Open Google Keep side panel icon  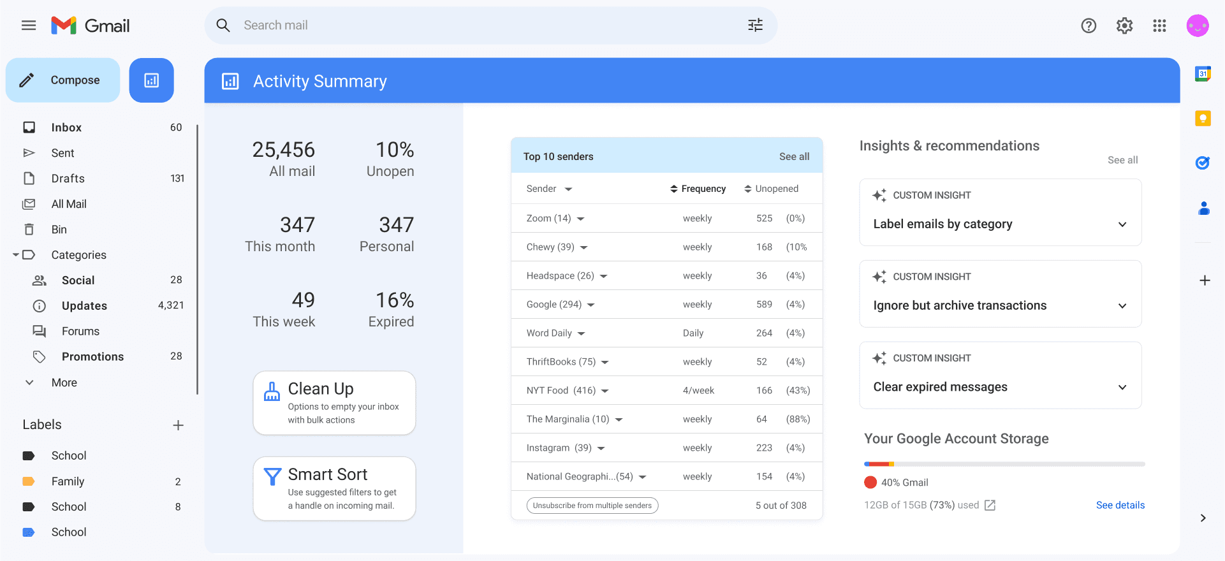(x=1203, y=118)
